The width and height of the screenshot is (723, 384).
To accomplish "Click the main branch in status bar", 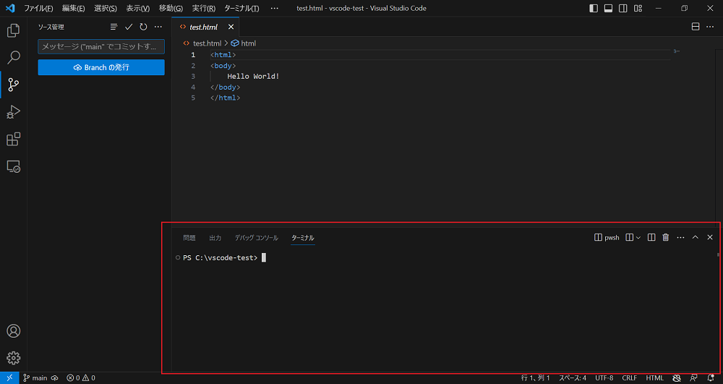I will pyautogui.click(x=35, y=377).
